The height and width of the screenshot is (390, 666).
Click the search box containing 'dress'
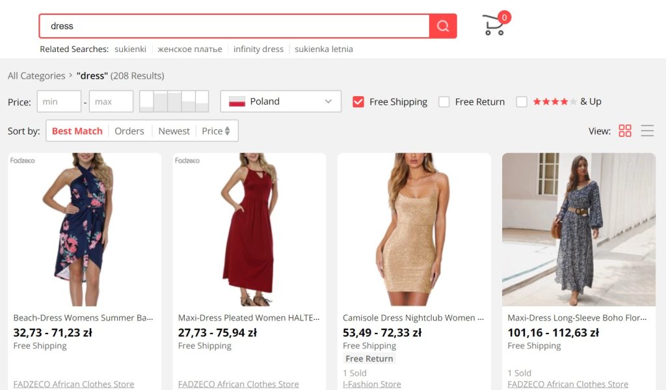click(x=234, y=26)
